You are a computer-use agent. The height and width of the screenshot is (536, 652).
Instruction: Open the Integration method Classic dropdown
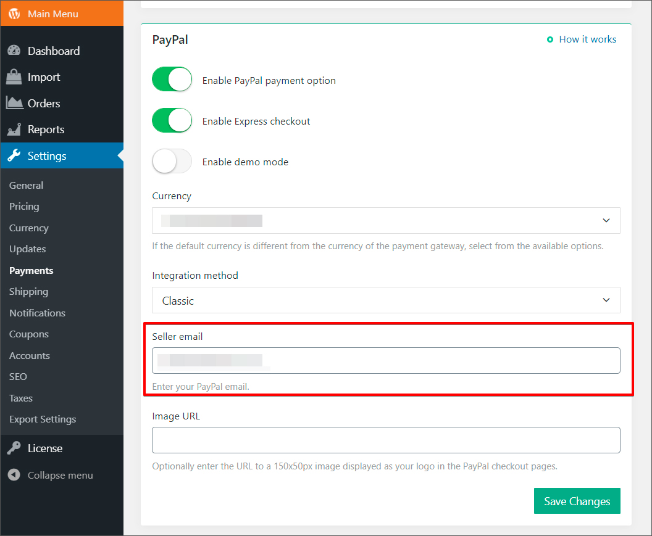click(x=386, y=300)
